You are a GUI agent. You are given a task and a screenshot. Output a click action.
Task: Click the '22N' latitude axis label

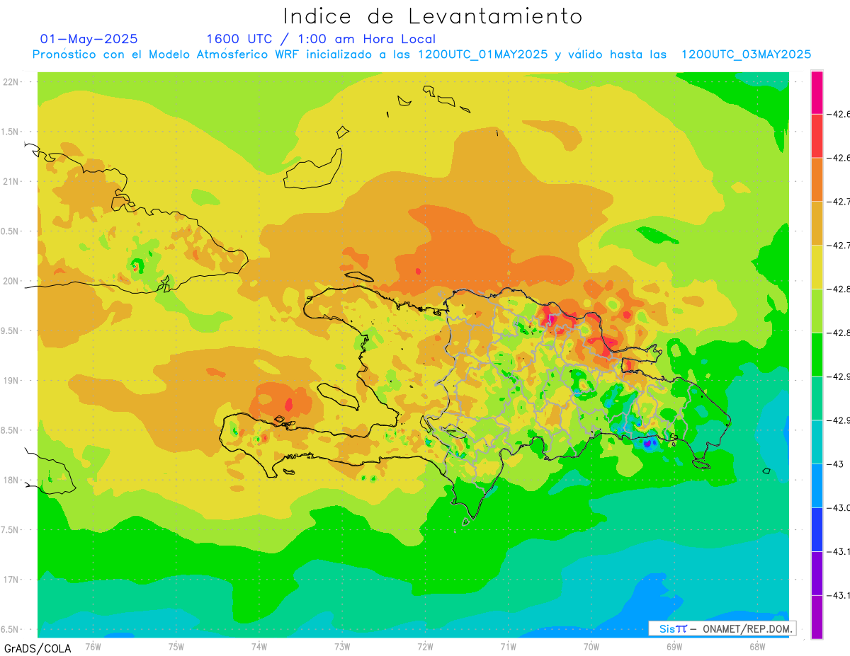11,82
